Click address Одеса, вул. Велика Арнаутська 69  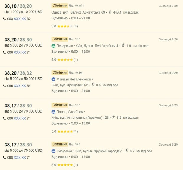(x=78, y=12)
